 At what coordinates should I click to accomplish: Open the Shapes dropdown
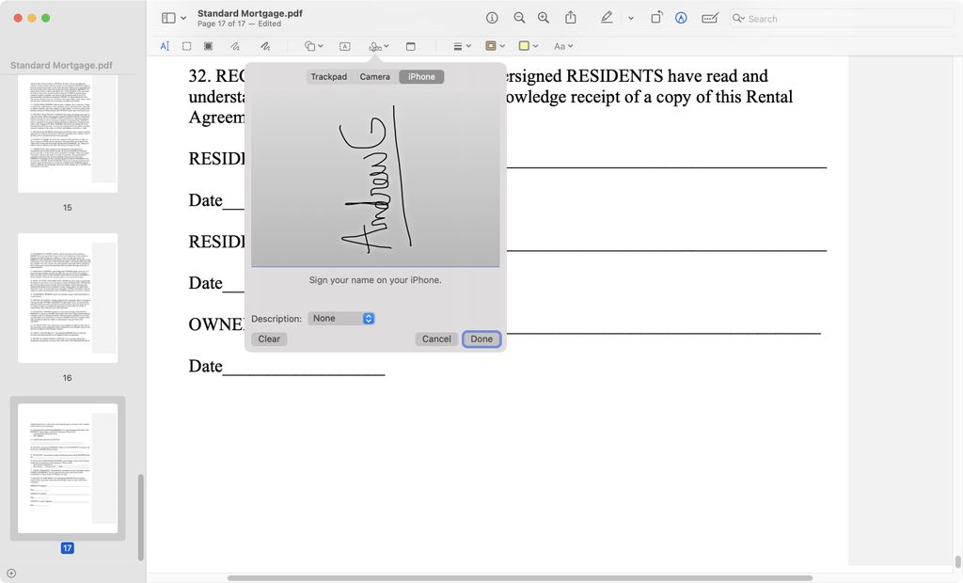(x=310, y=45)
